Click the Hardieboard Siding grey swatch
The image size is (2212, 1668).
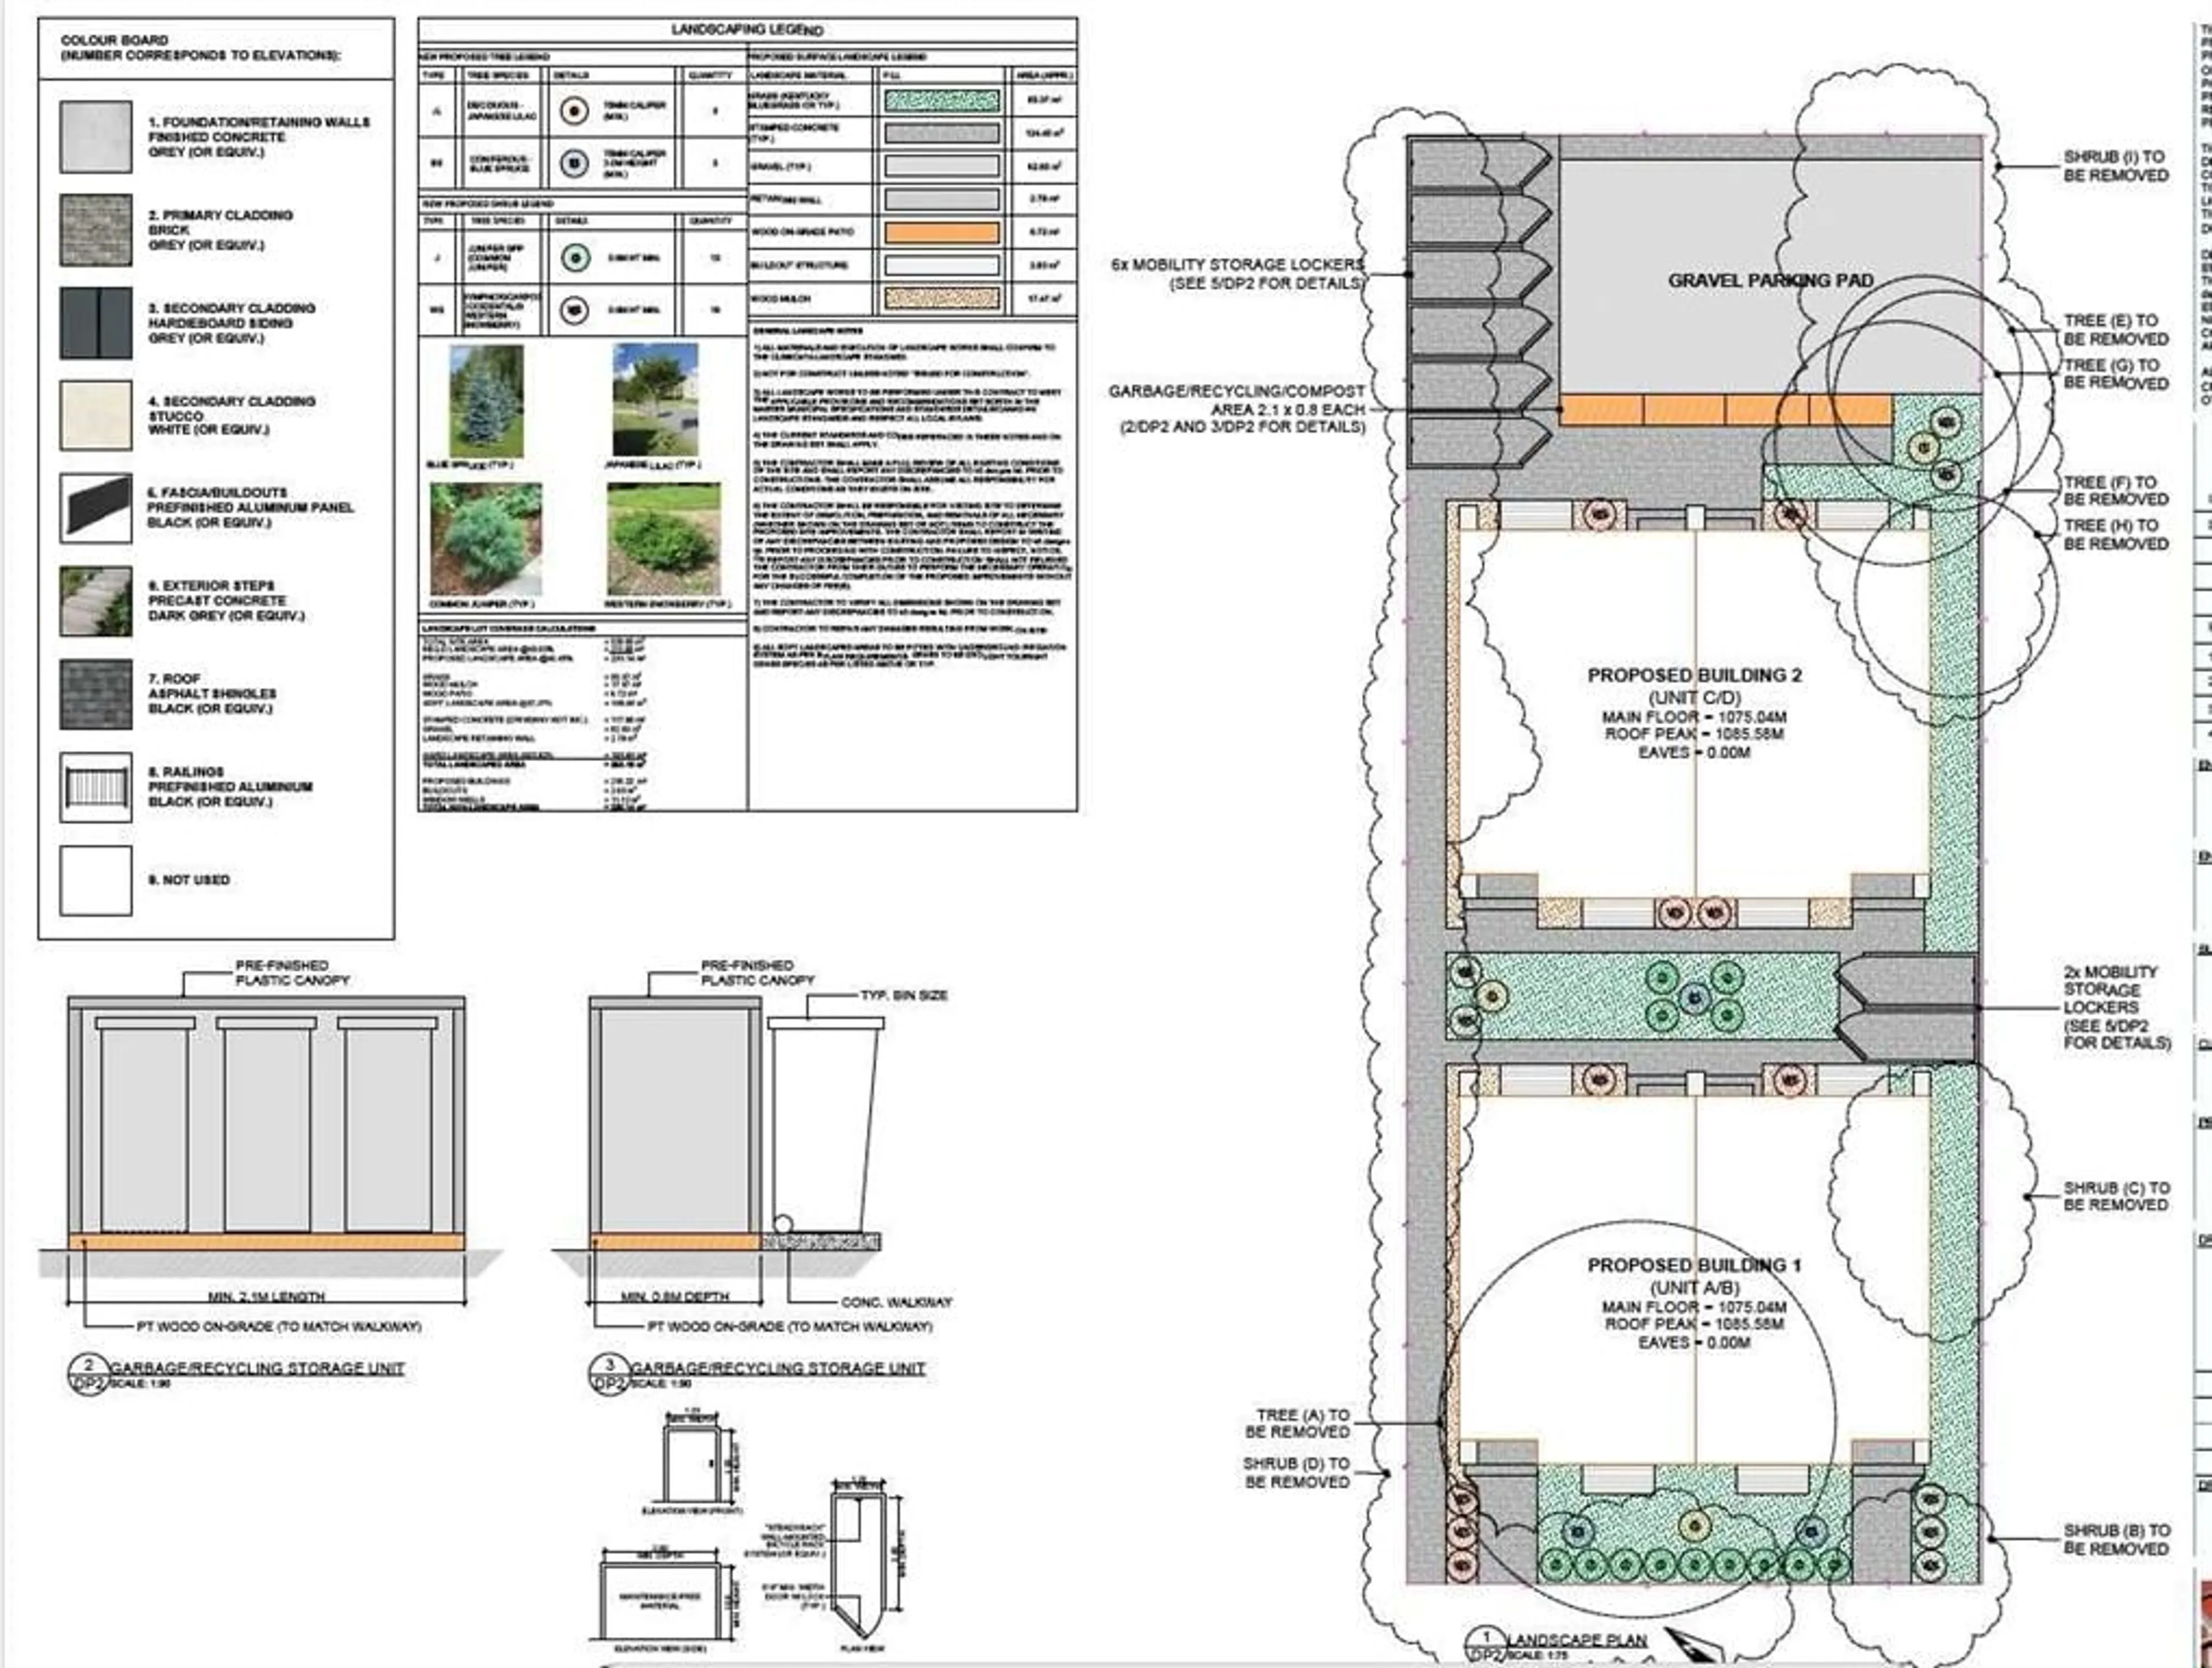(95, 323)
